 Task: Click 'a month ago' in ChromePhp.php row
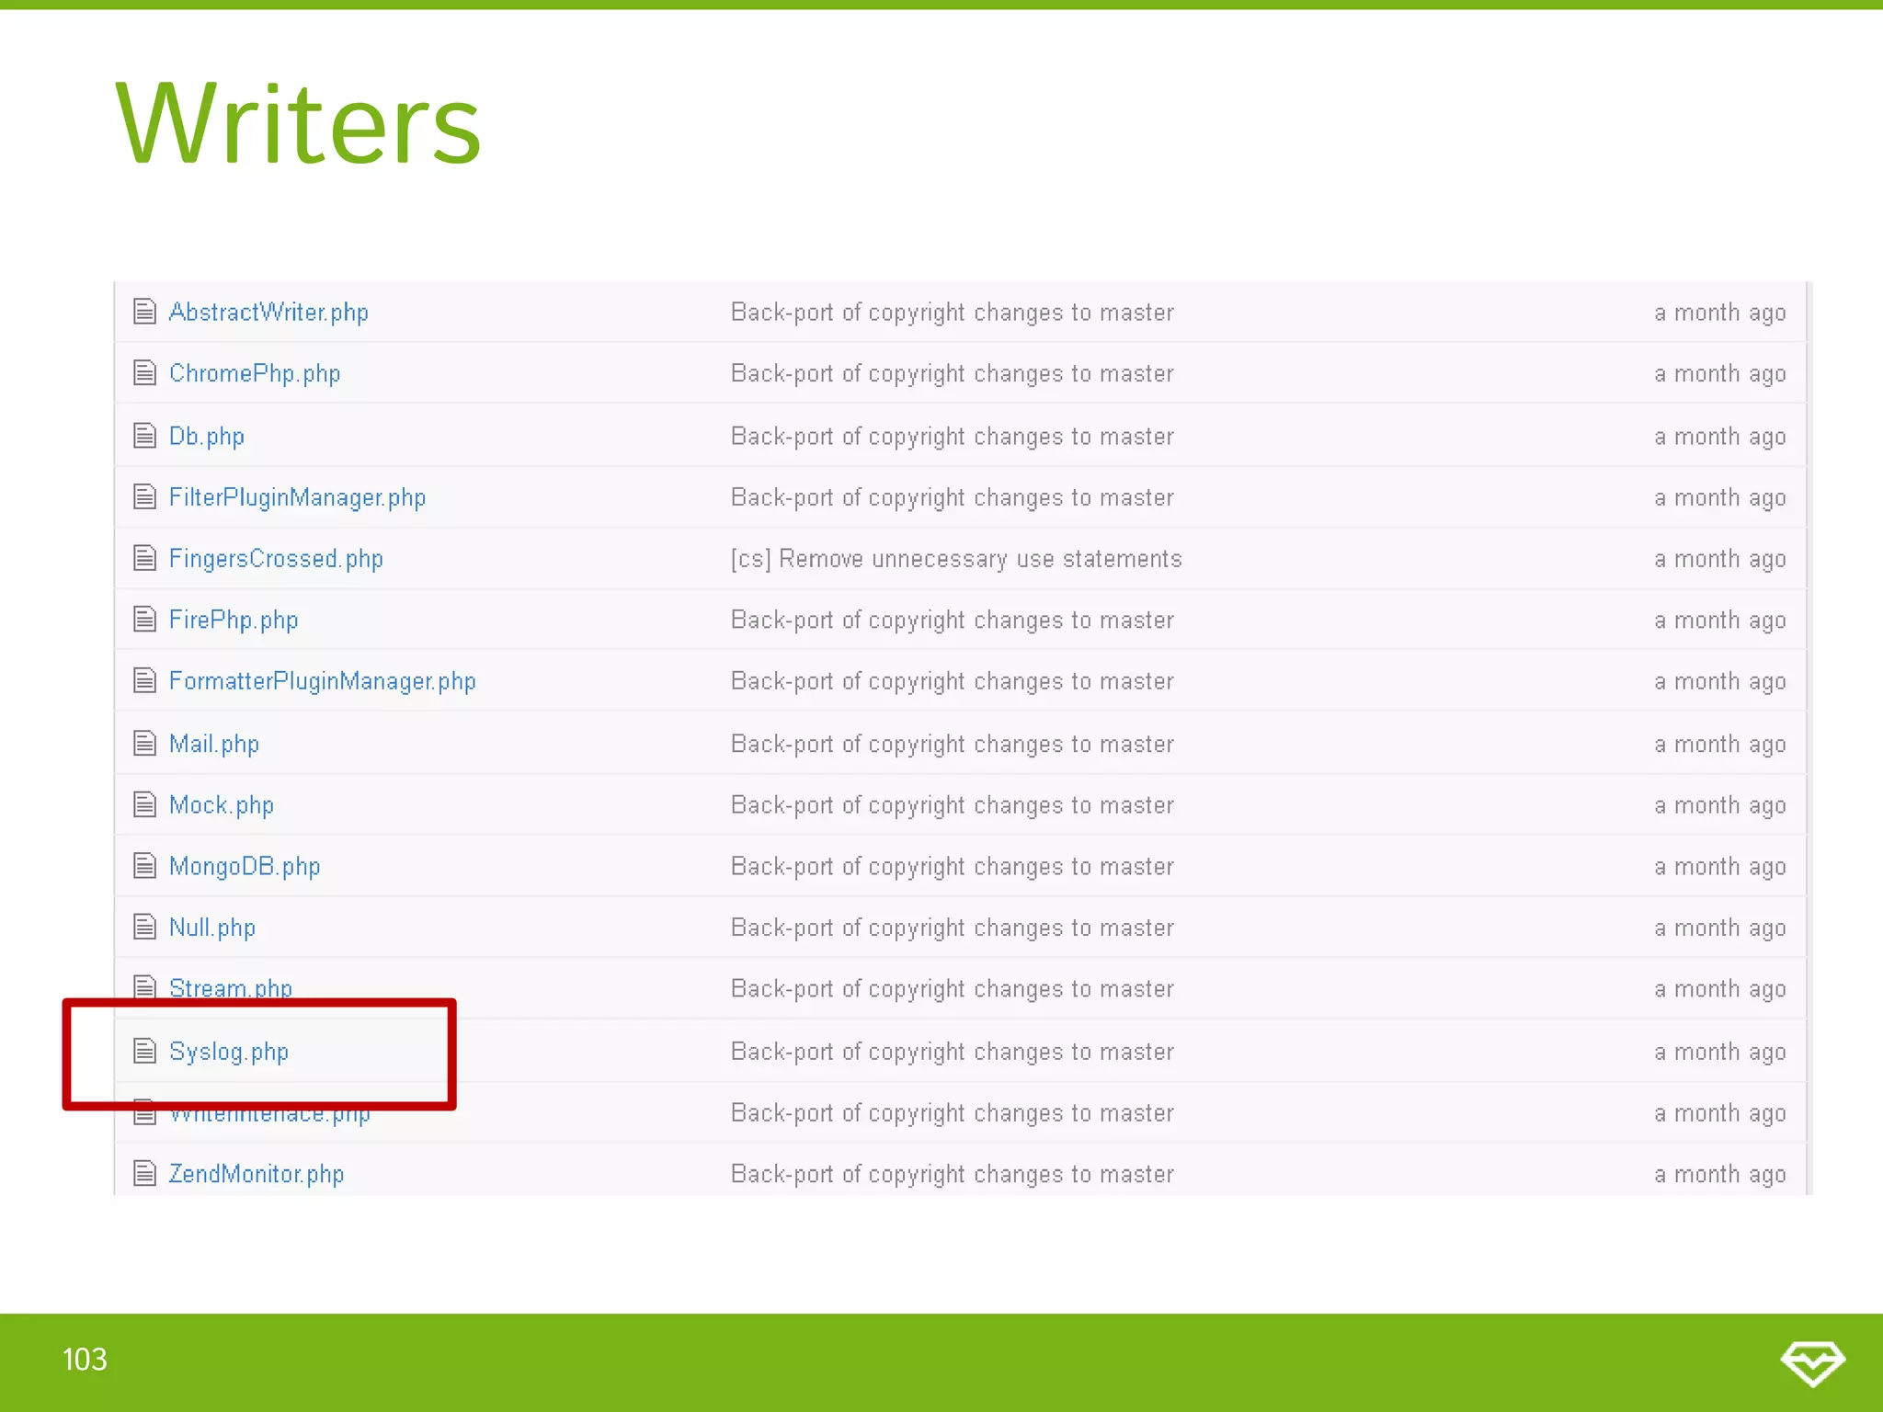pos(1720,374)
